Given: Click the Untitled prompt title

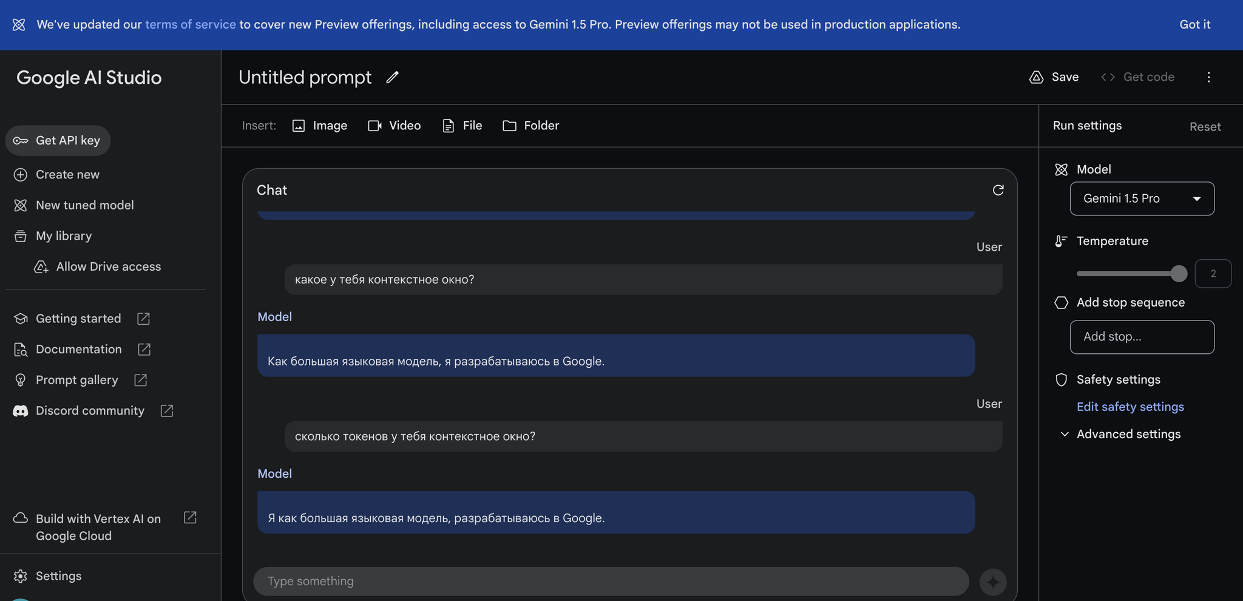Looking at the screenshot, I should pos(305,77).
